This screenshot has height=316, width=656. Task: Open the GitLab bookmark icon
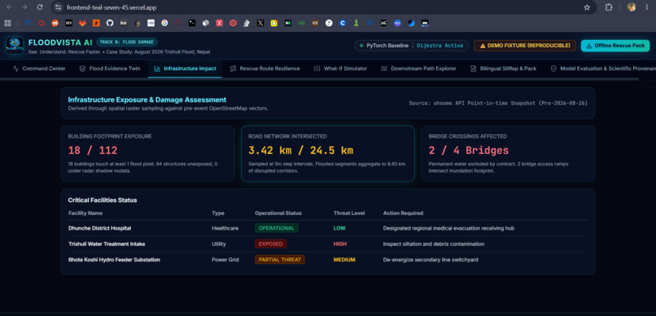coord(82,23)
